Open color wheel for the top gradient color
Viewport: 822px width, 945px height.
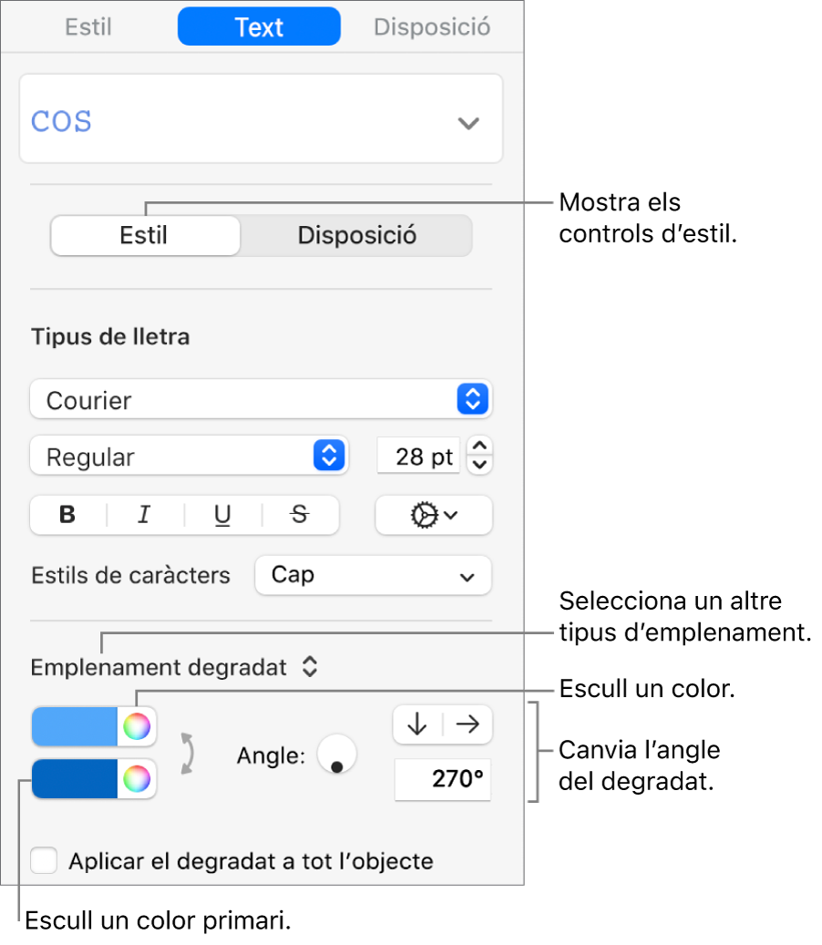(137, 726)
